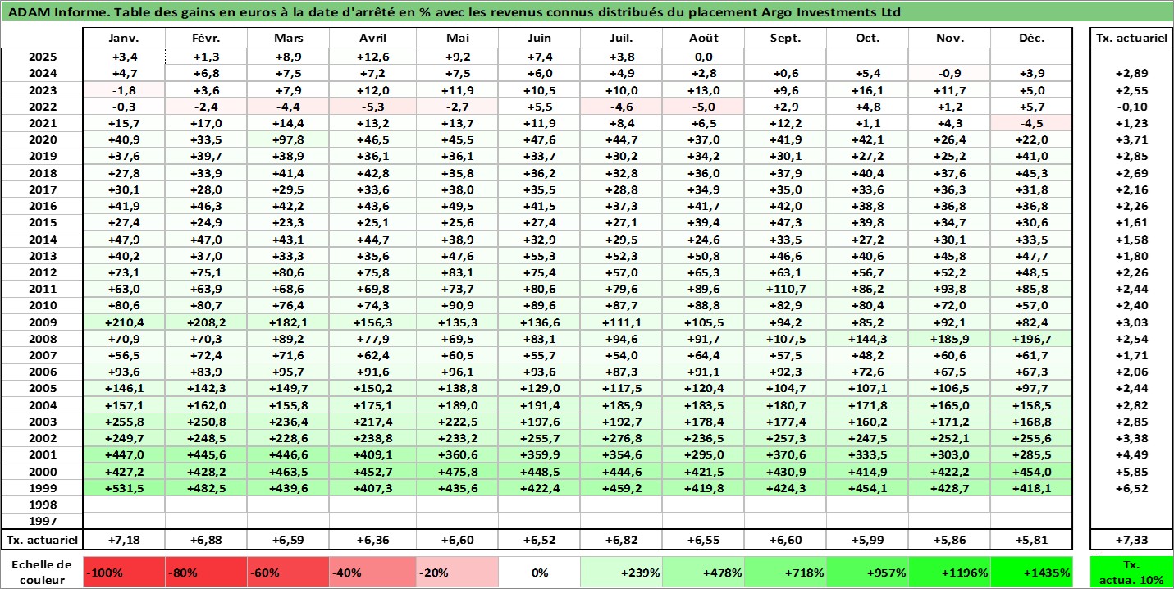Click the -0,10 Tx. actuariel value for 2022
The height and width of the screenshot is (589, 1174).
pyautogui.click(x=1131, y=107)
